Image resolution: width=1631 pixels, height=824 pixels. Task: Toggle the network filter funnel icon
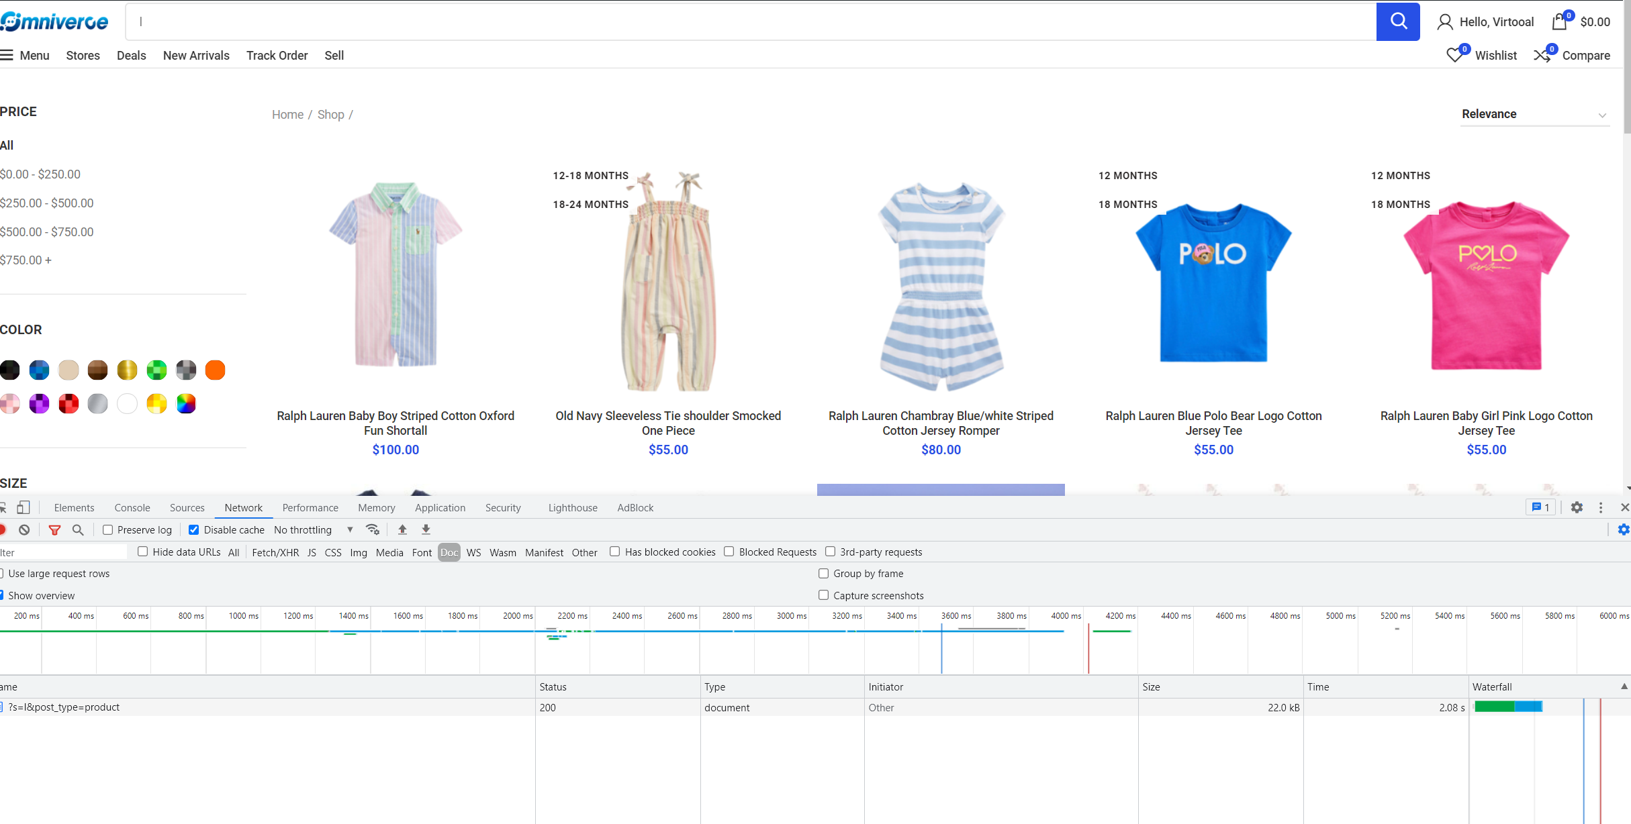click(x=54, y=529)
